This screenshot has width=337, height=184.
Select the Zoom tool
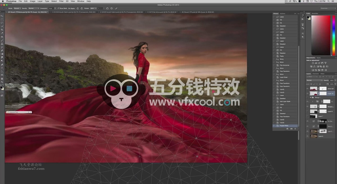tap(2, 82)
